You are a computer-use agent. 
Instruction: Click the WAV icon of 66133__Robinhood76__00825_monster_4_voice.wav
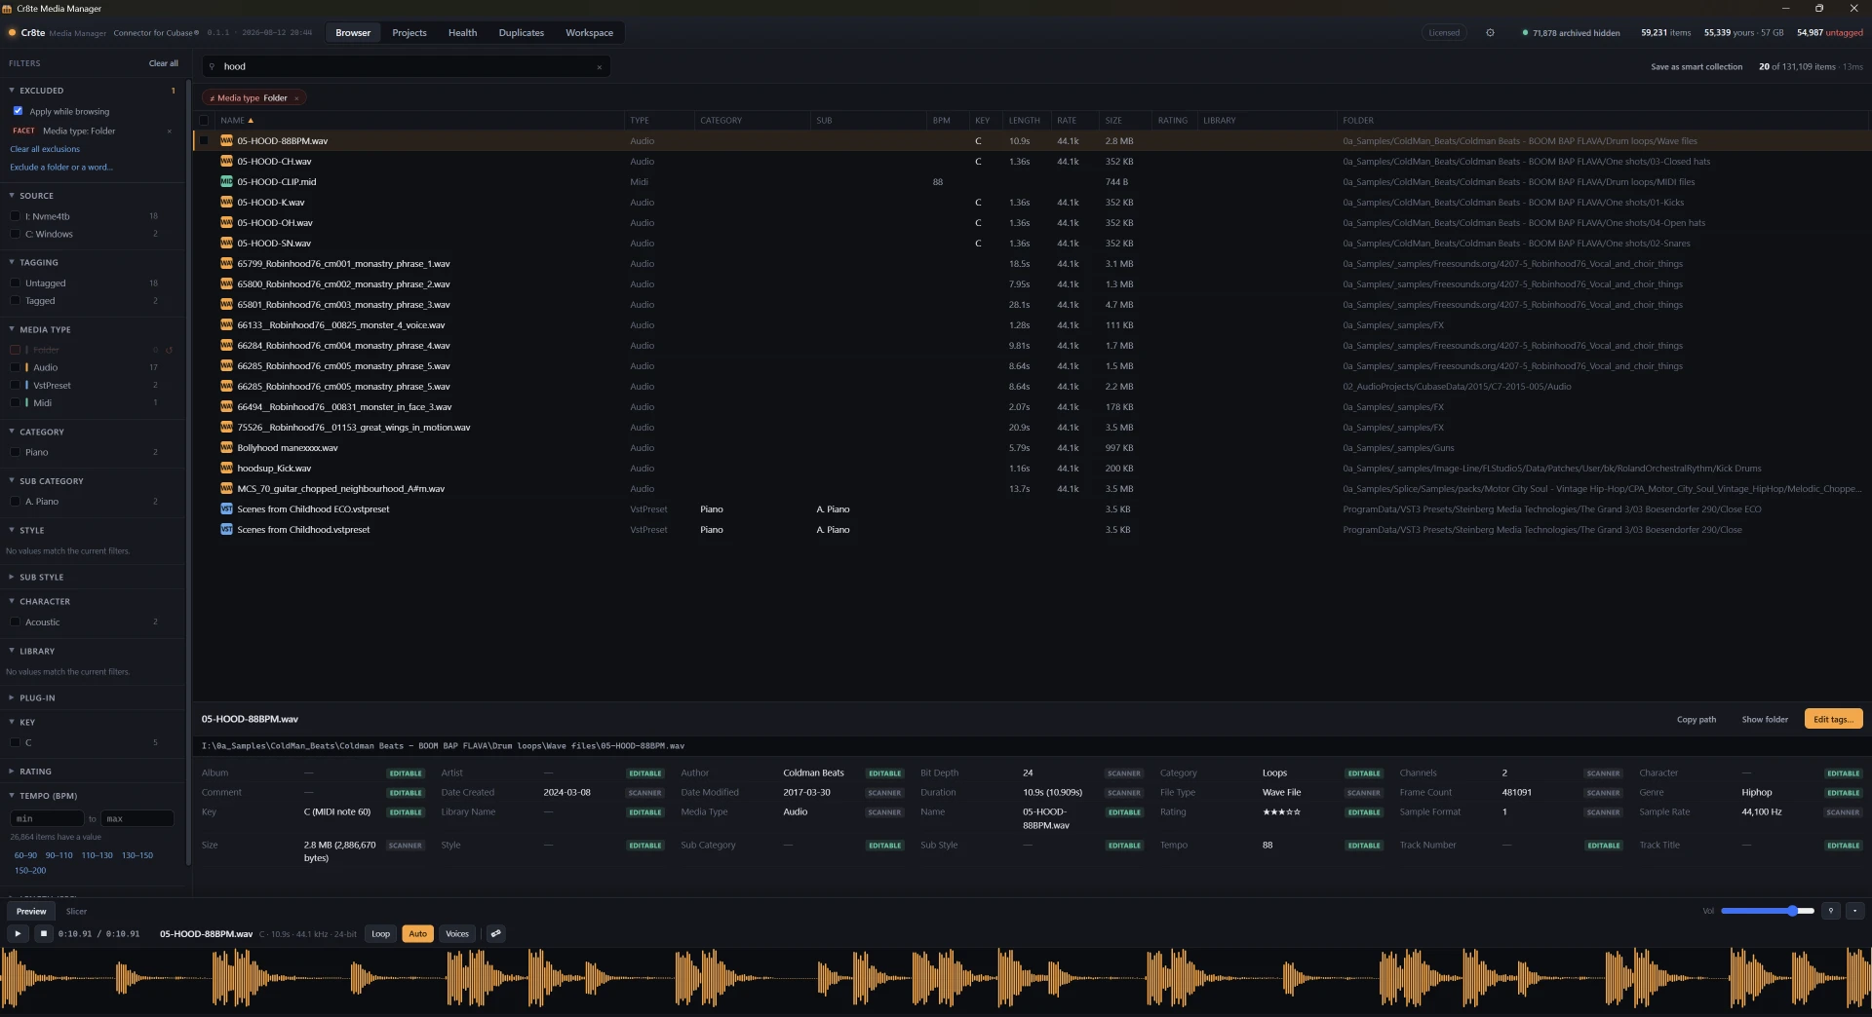[x=226, y=325]
